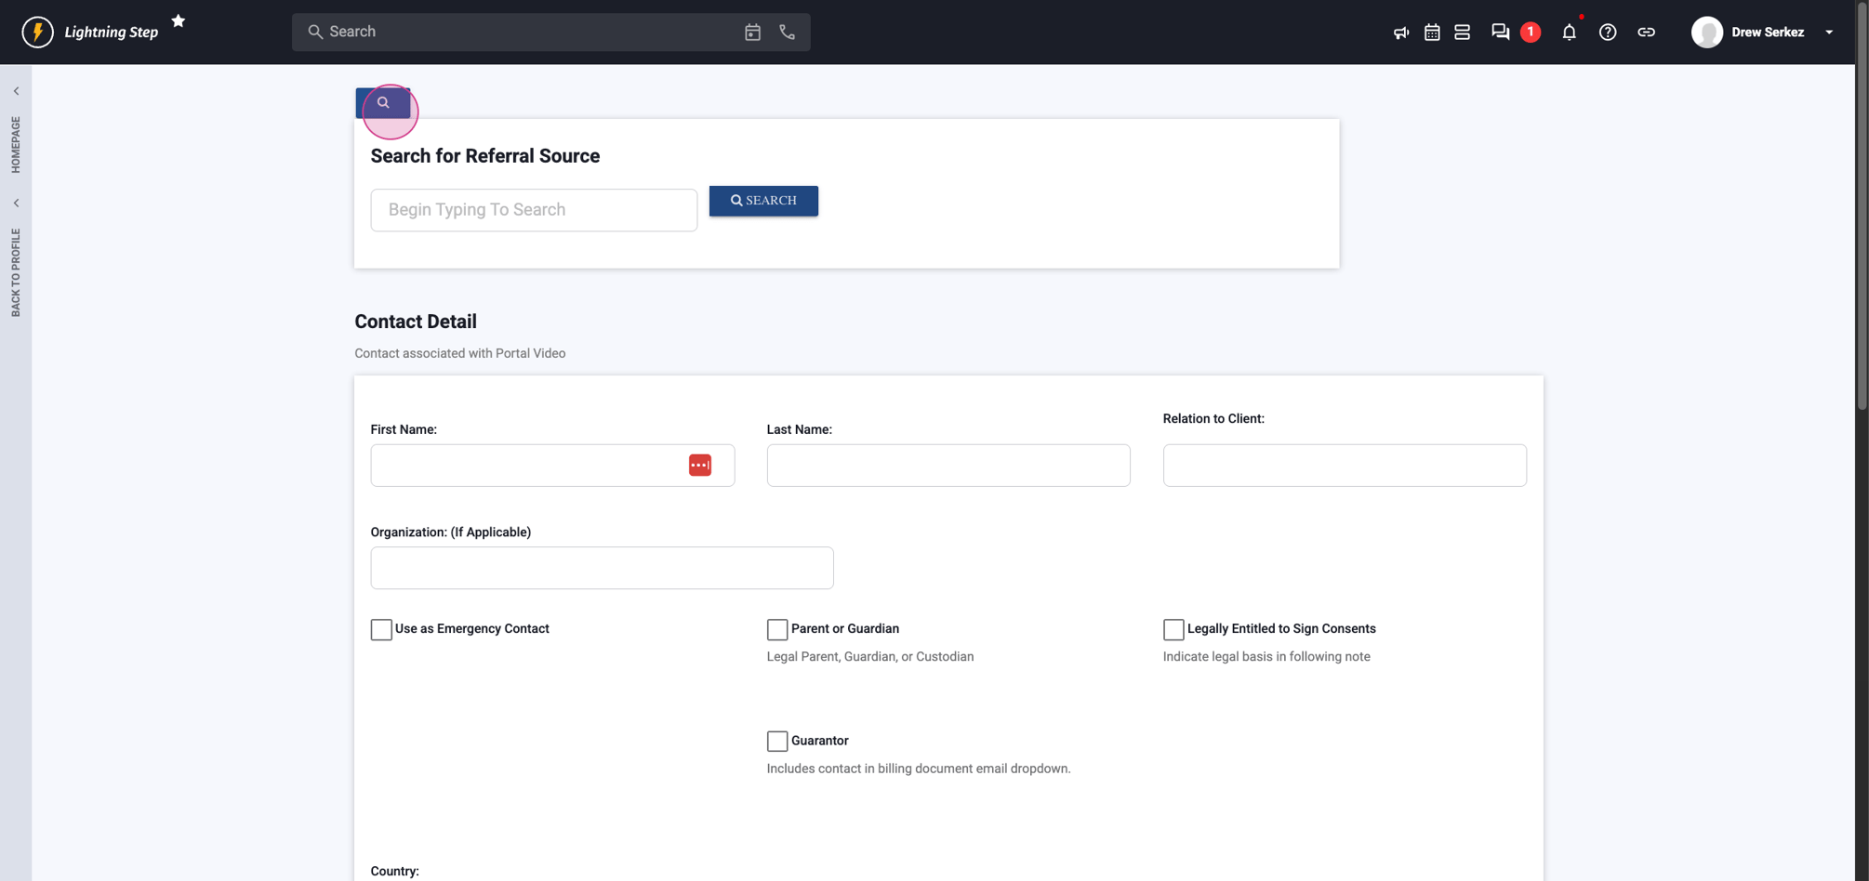Open the census list icon
The width and height of the screenshot is (1869, 881).
(x=1462, y=32)
